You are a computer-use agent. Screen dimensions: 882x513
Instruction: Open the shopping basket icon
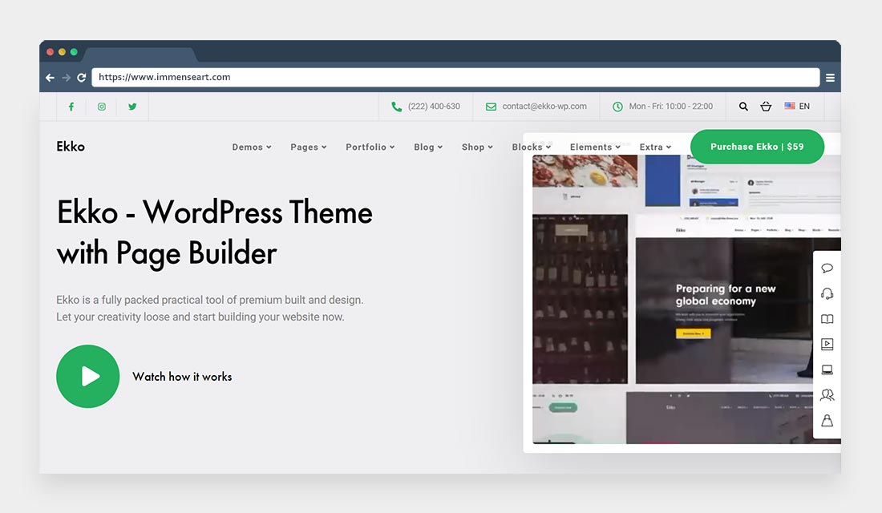point(766,107)
